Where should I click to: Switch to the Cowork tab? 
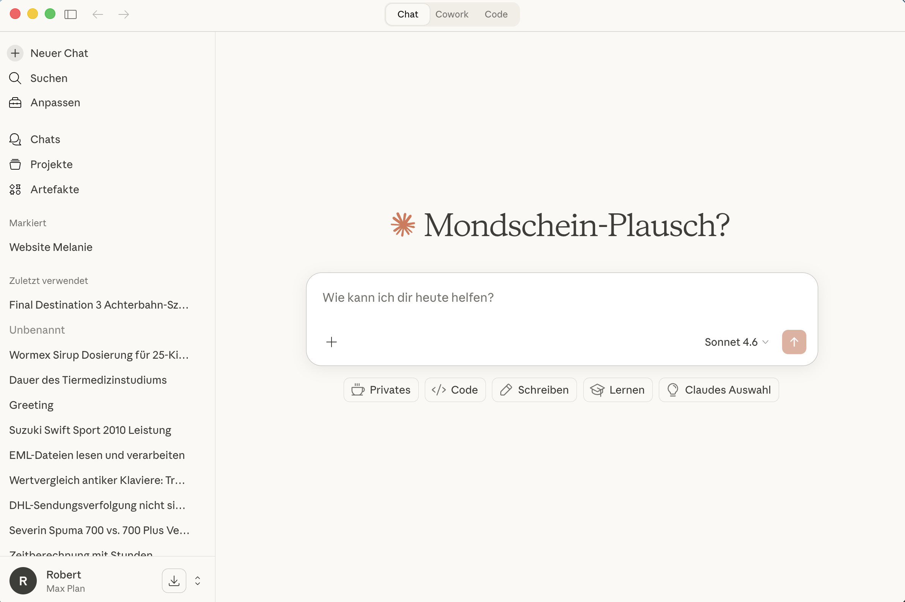click(451, 14)
